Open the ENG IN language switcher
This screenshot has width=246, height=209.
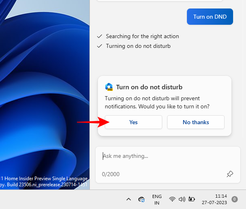pos(157,199)
